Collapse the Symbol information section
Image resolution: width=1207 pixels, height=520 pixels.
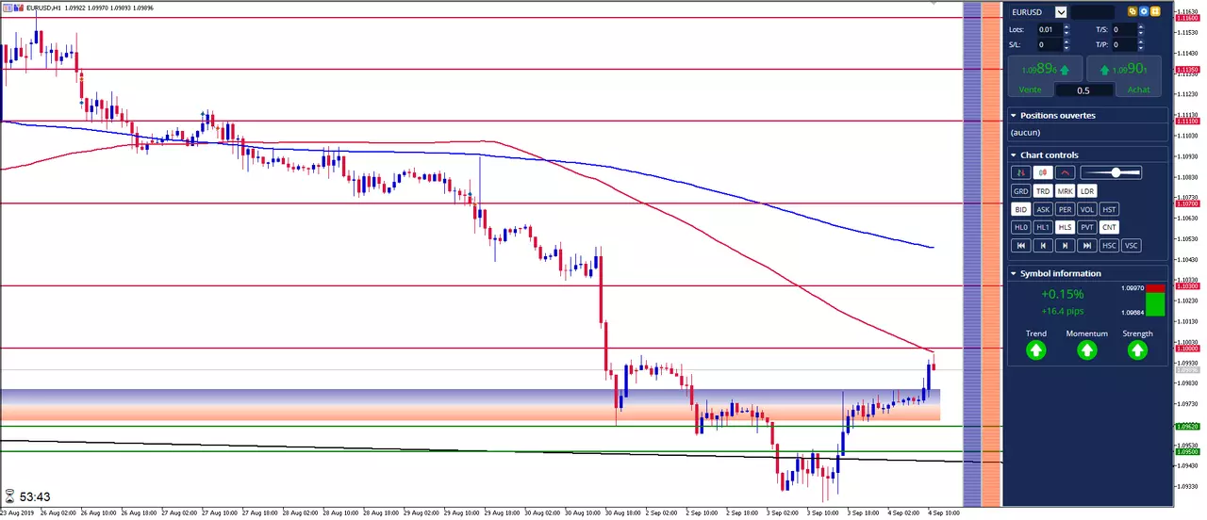point(1014,273)
